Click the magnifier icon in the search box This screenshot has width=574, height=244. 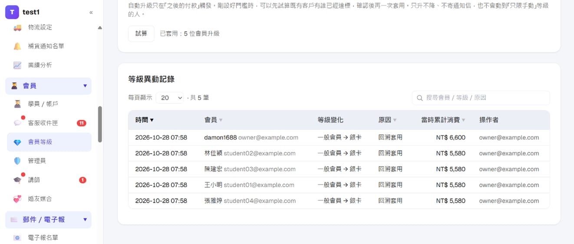(420, 98)
